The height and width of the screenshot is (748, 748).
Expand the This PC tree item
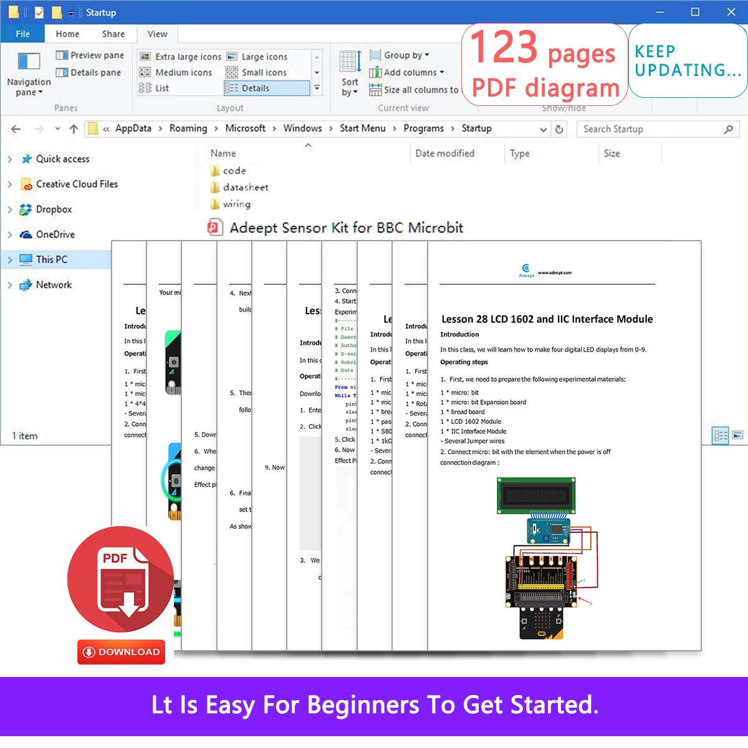pos(10,259)
